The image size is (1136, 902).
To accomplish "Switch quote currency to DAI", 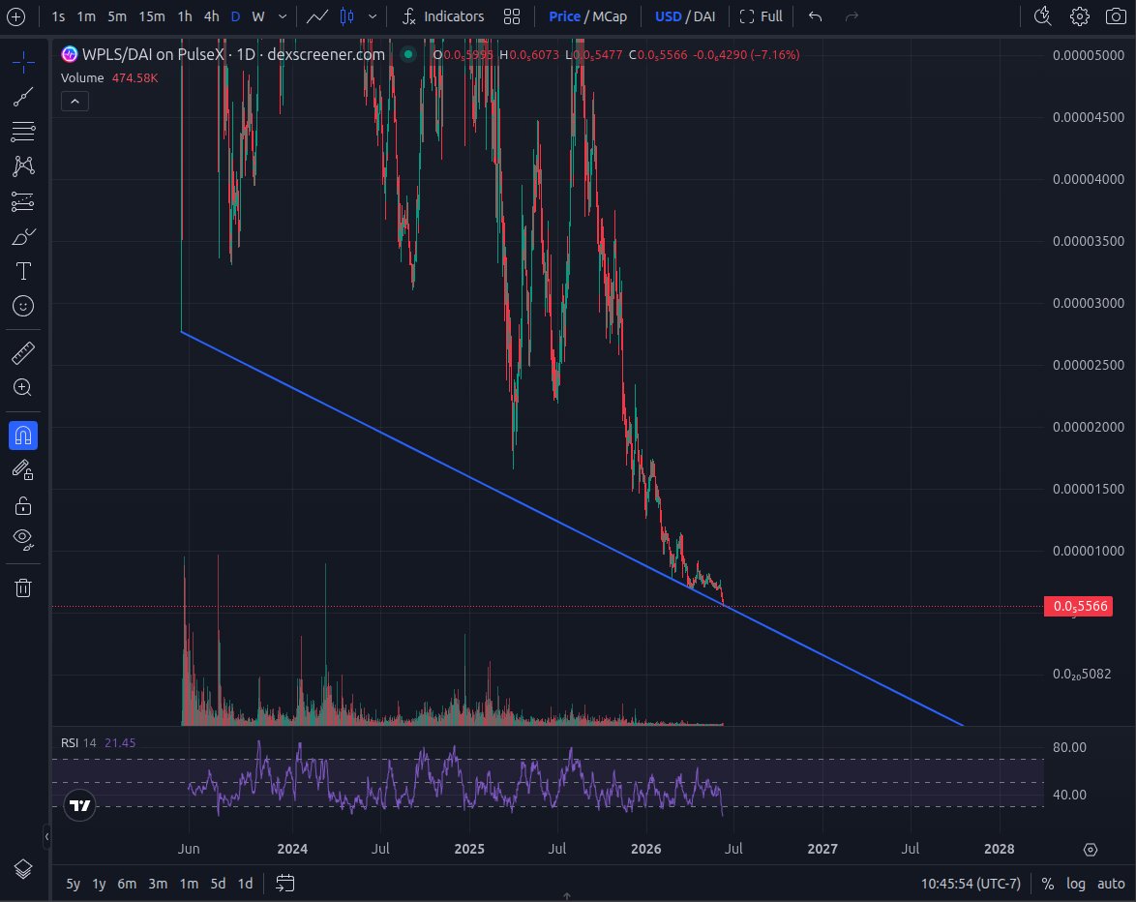I will 704,16.
